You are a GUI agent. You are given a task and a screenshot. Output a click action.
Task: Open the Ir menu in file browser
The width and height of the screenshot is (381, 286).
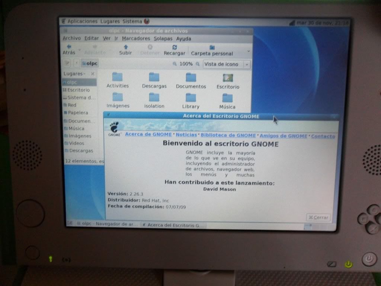(x=116, y=38)
